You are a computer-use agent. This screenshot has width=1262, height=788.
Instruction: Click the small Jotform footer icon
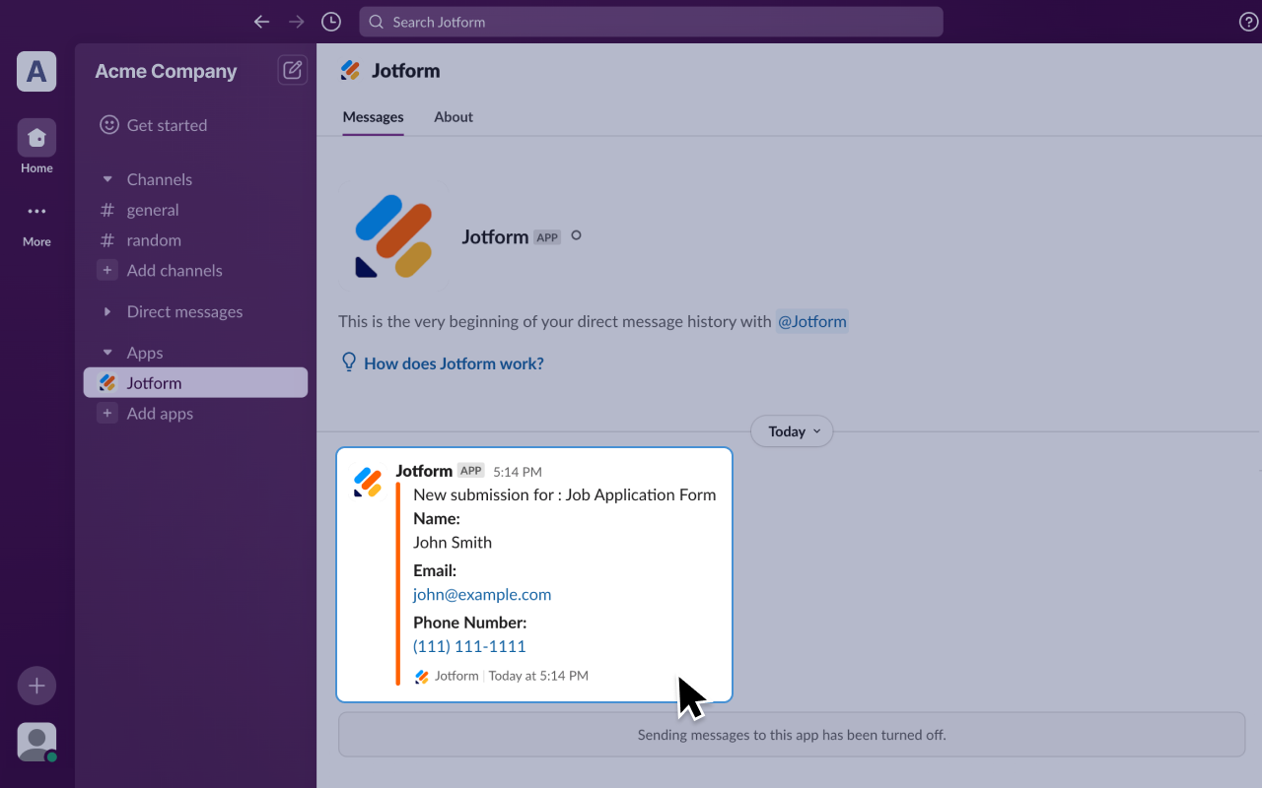[x=422, y=677]
